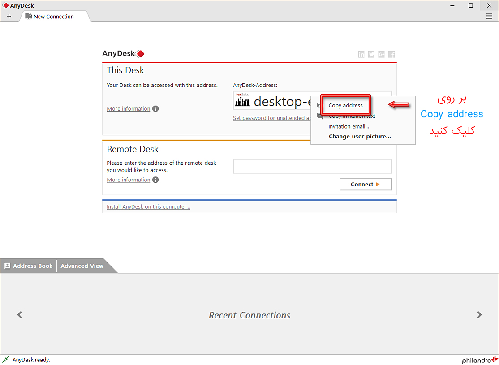Screen dimensions: 499x365
Task: Open the Google Plus social icon
Action: 381,54
